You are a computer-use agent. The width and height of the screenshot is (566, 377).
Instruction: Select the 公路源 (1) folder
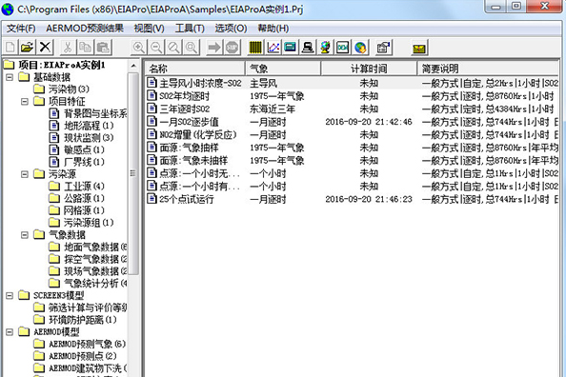pos(76,198)
